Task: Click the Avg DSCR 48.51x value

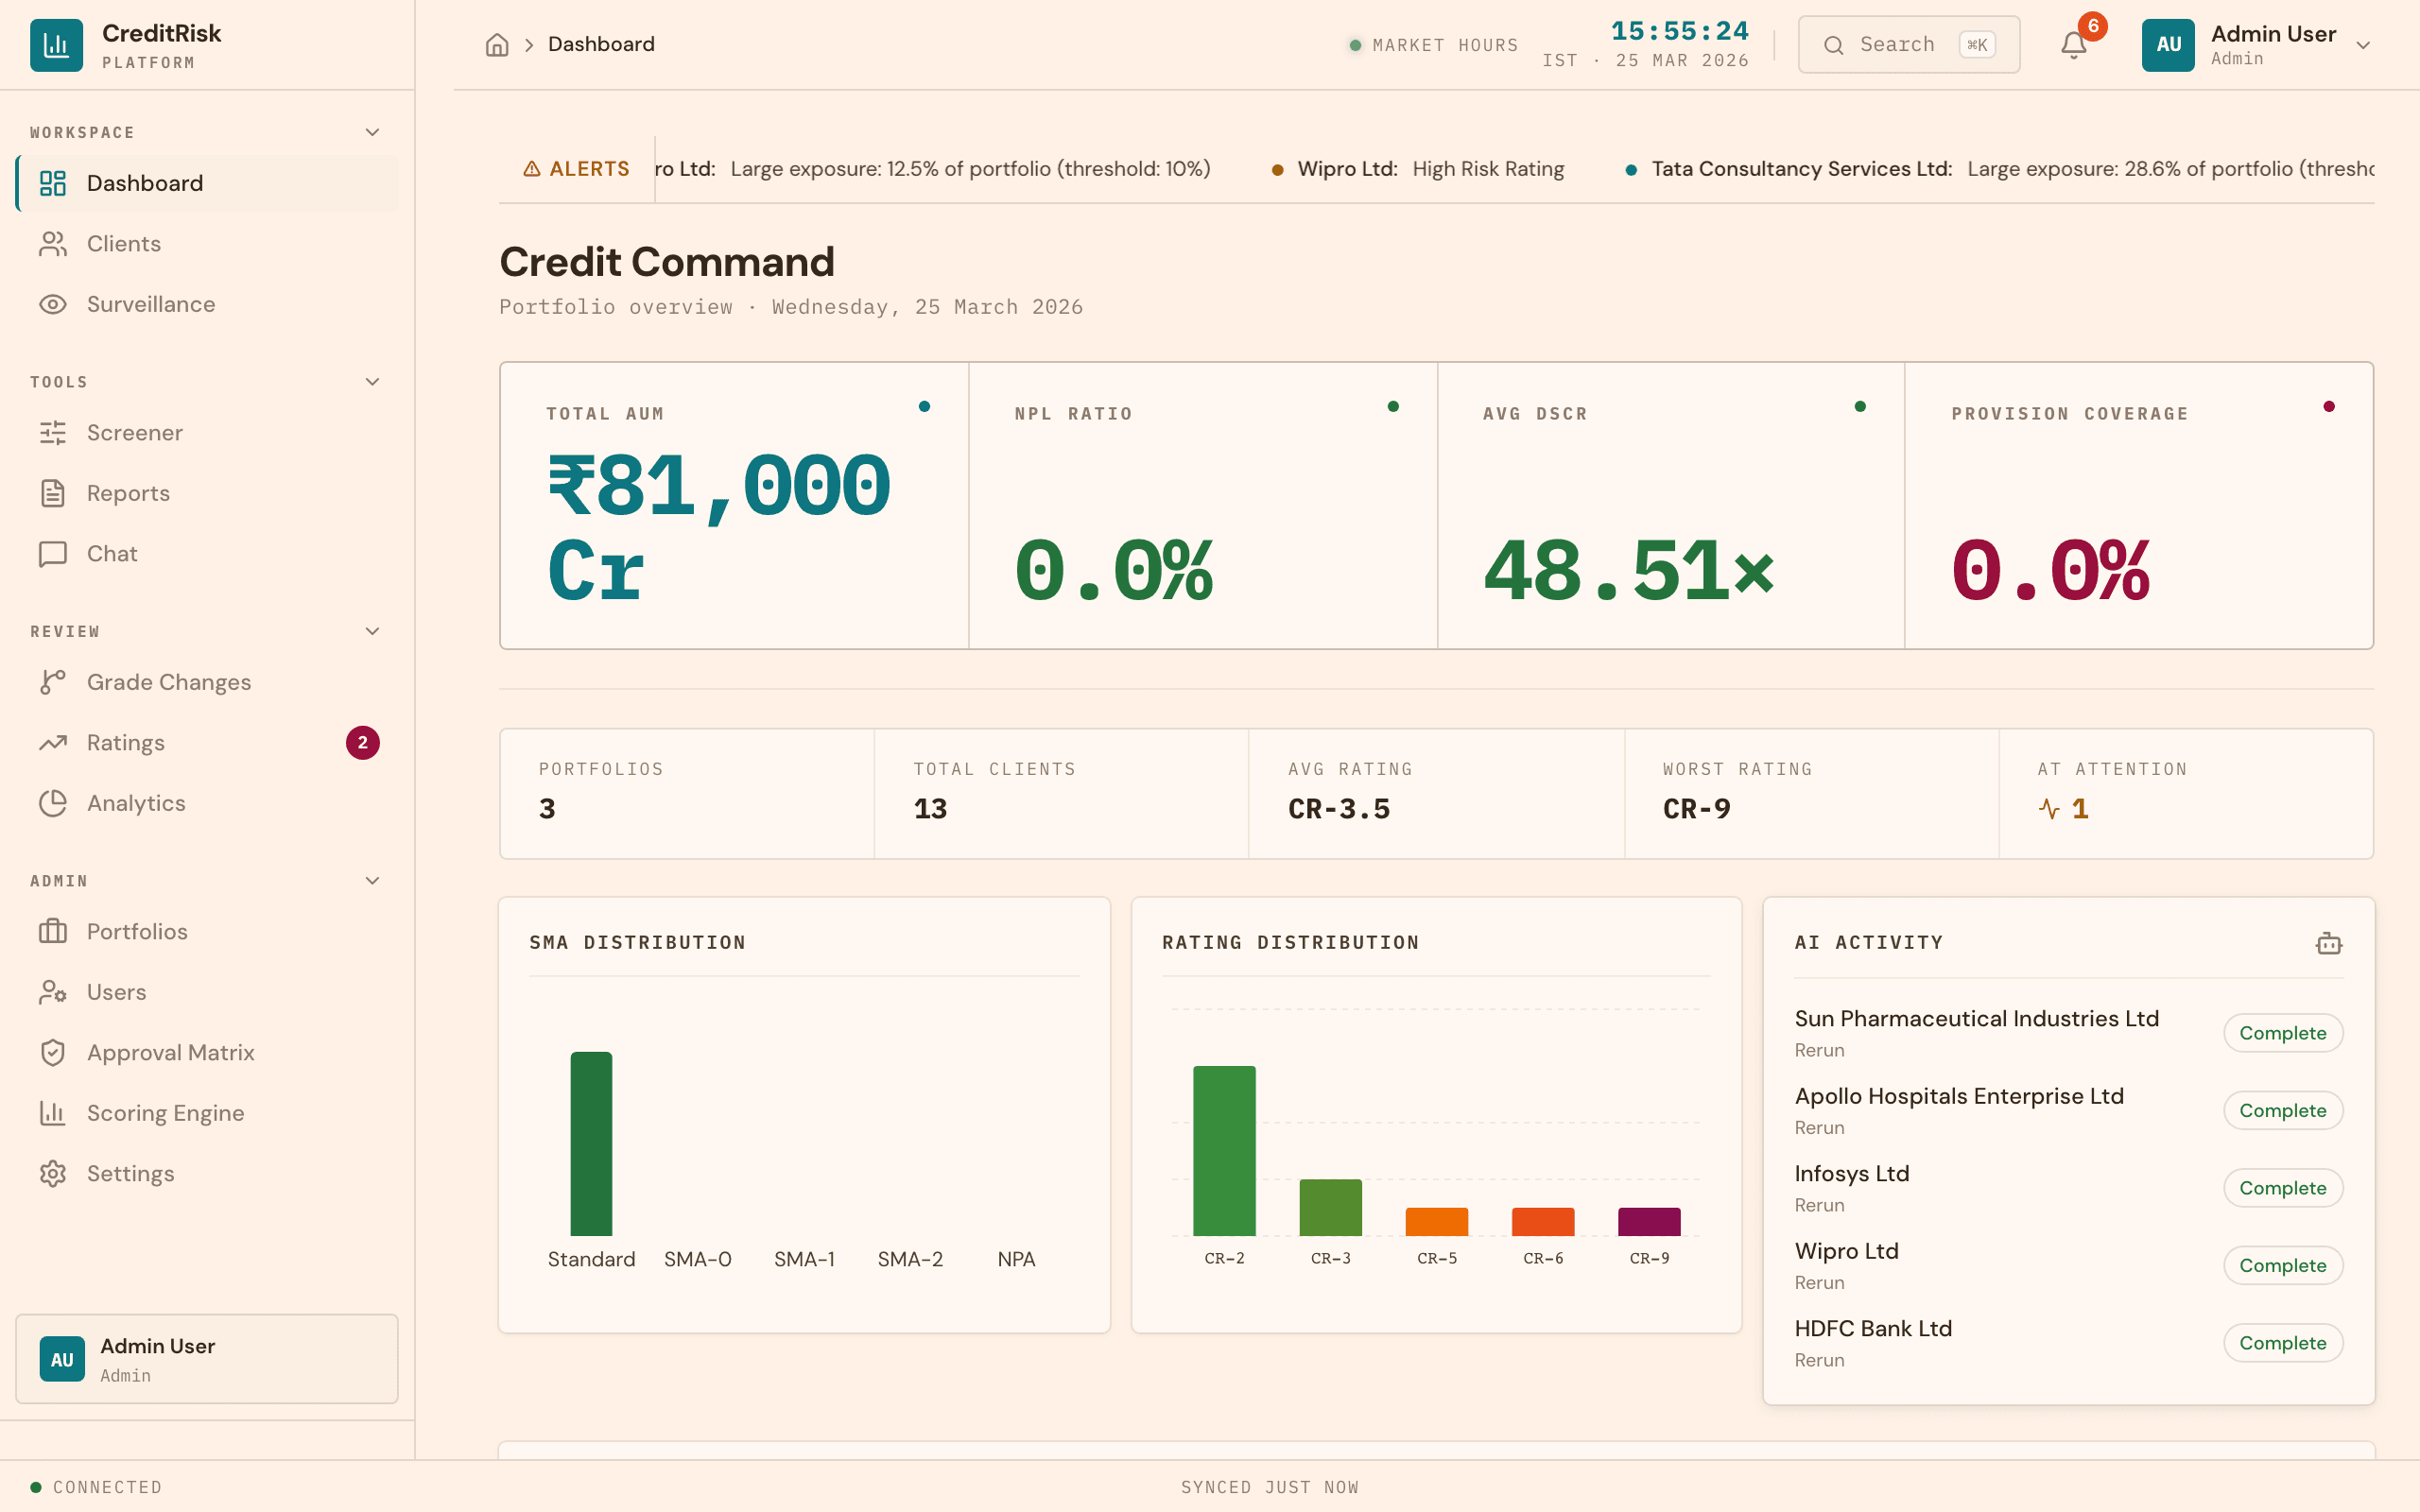Action: tap(1629, 571)
